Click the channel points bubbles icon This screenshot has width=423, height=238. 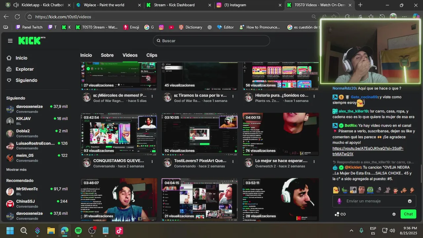point(337,214)
